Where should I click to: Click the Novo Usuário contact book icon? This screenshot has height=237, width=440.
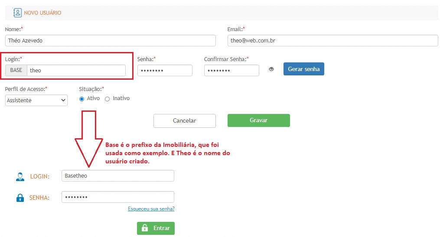tap(17, 13)
